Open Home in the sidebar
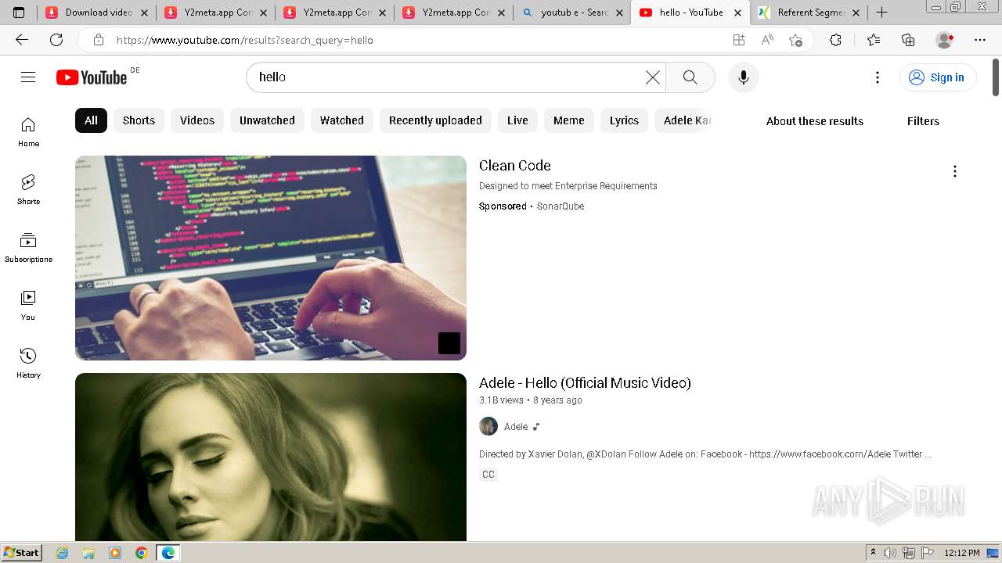The image size is (1002, 563). point(28,132)
